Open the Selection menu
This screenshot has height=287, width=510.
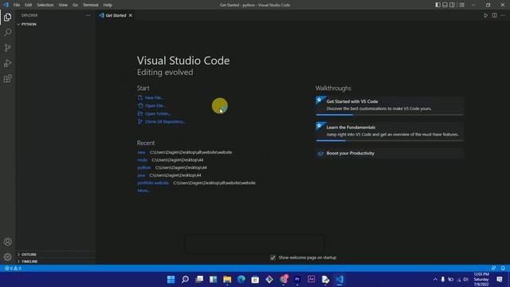[45, 5]
